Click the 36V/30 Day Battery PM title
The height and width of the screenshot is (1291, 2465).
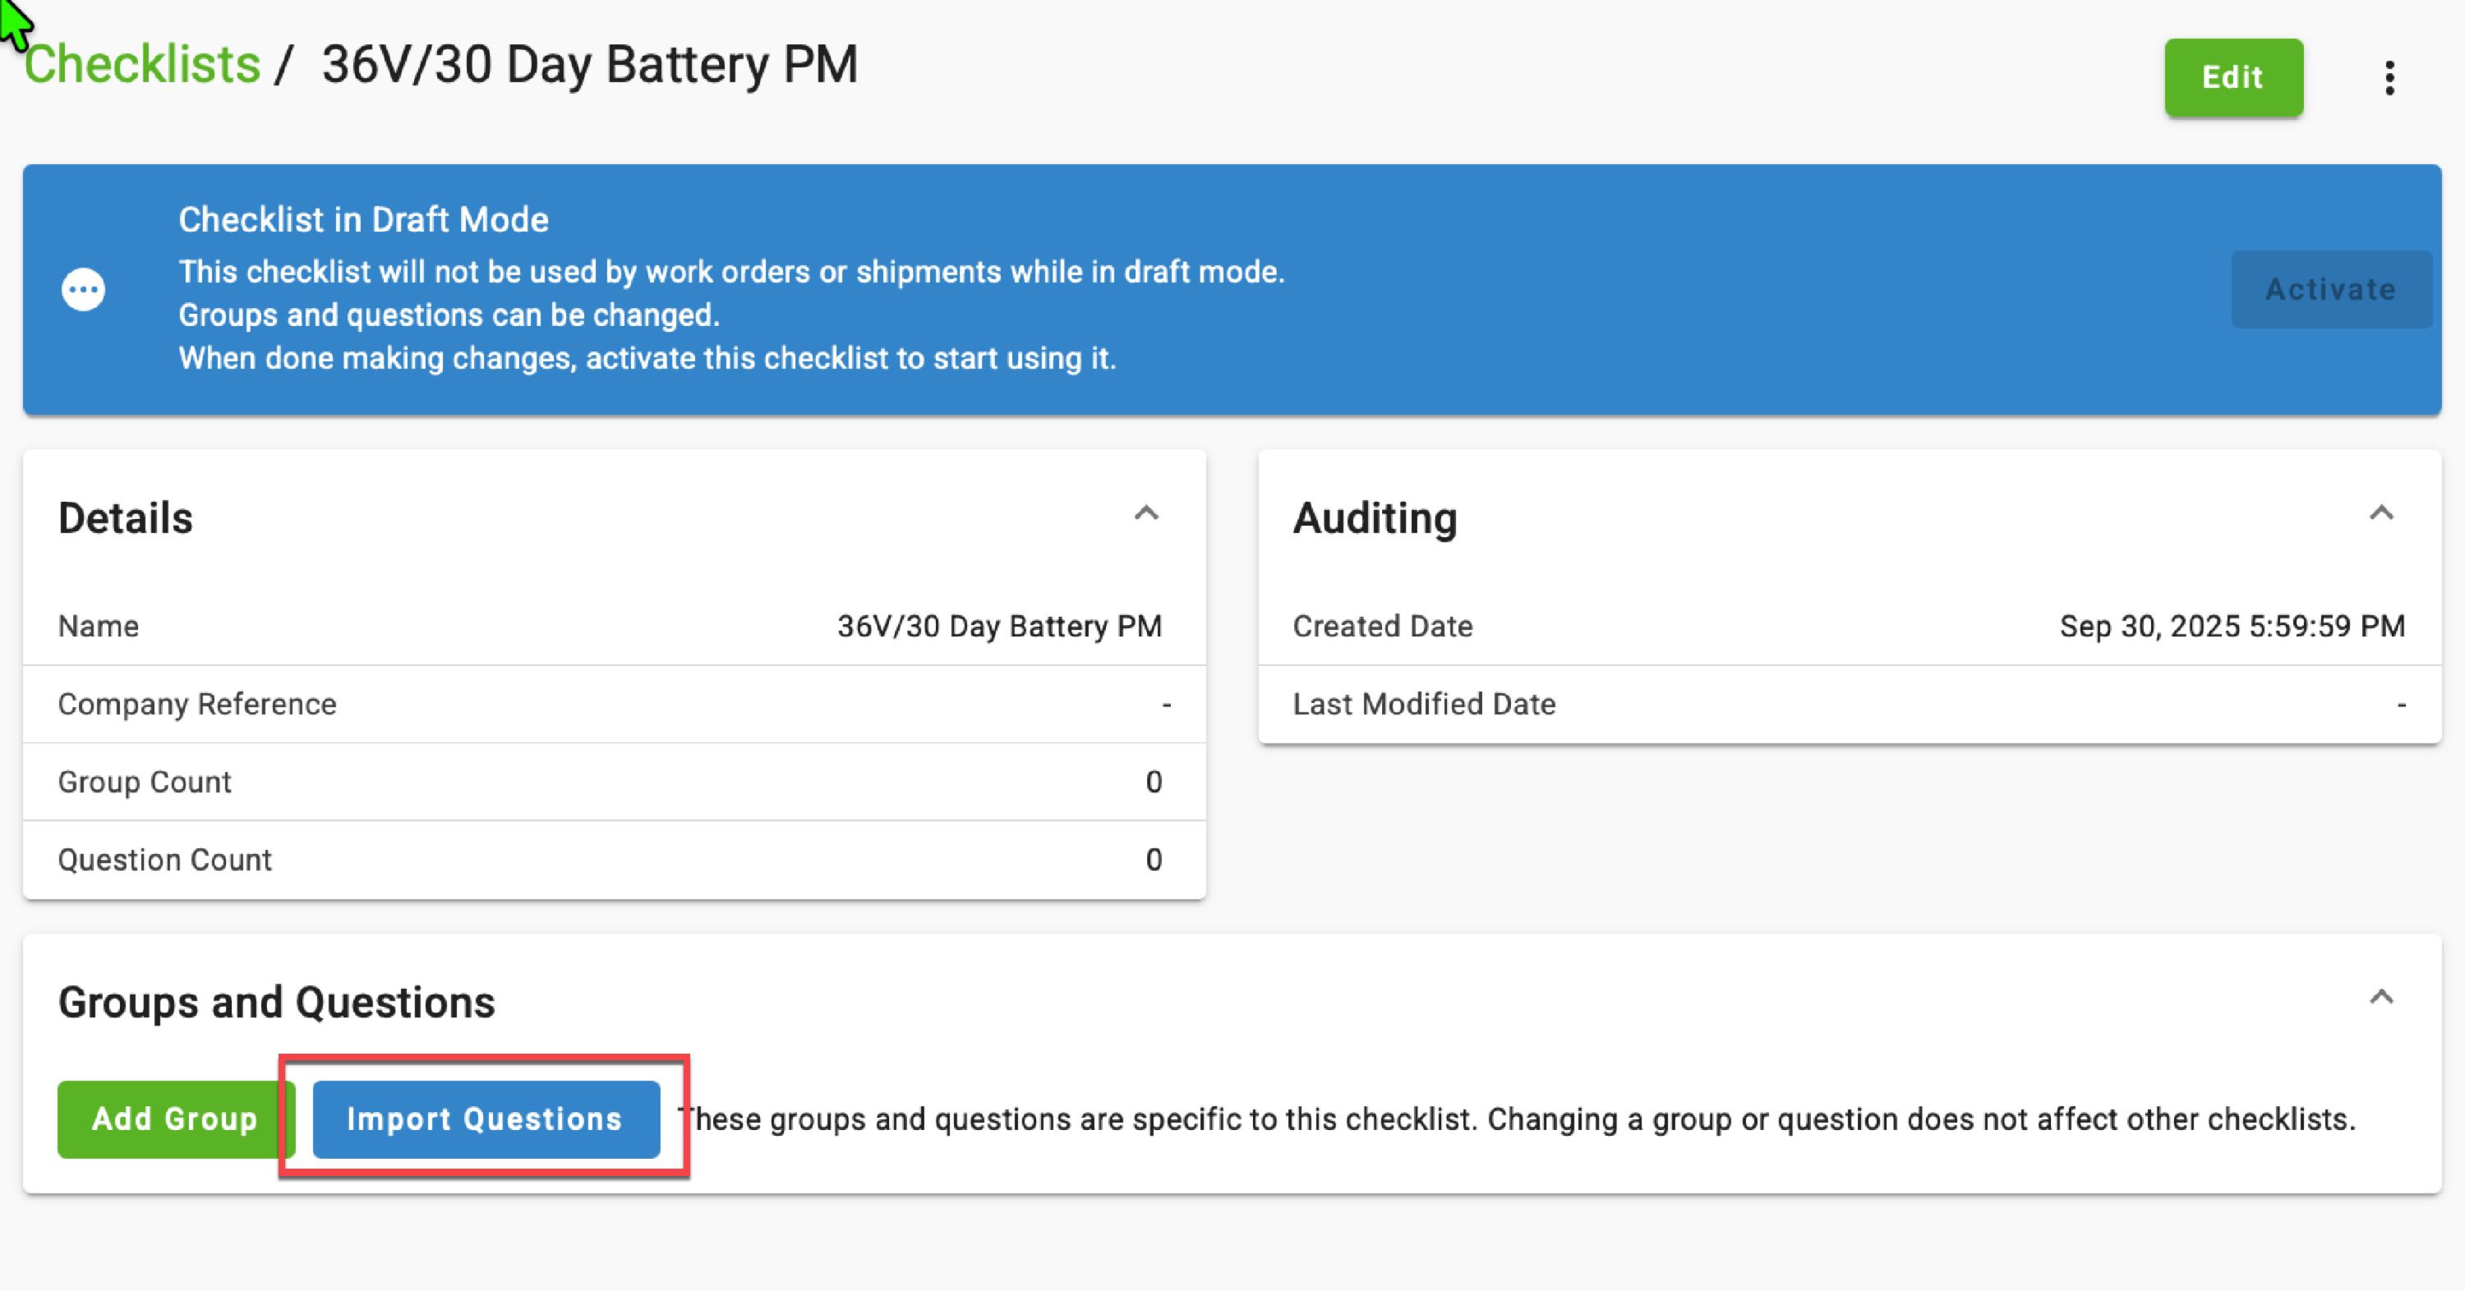tap(589, 64)
